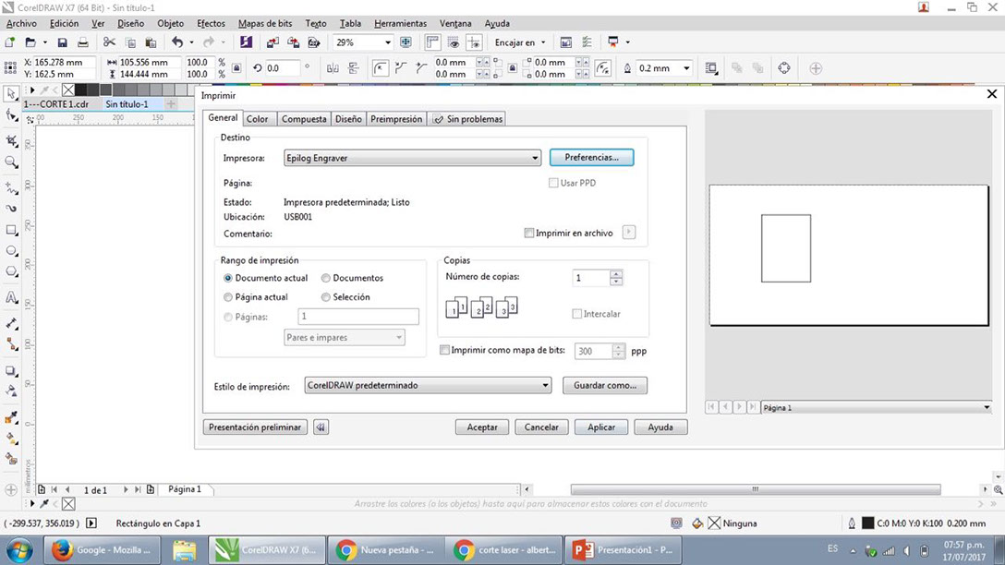Image resolution: width=1005 pixels, height=565 pixels.
Task: Open the Archivo menu
Action: pyautogui.click(x=22, y=24)
